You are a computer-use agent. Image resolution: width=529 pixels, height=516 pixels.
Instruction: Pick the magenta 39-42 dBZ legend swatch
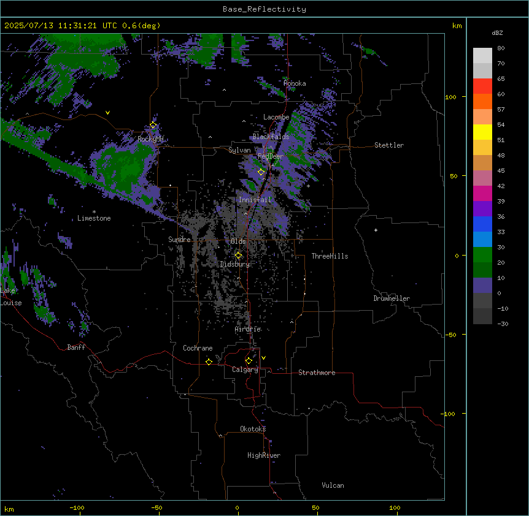(482, 193)
